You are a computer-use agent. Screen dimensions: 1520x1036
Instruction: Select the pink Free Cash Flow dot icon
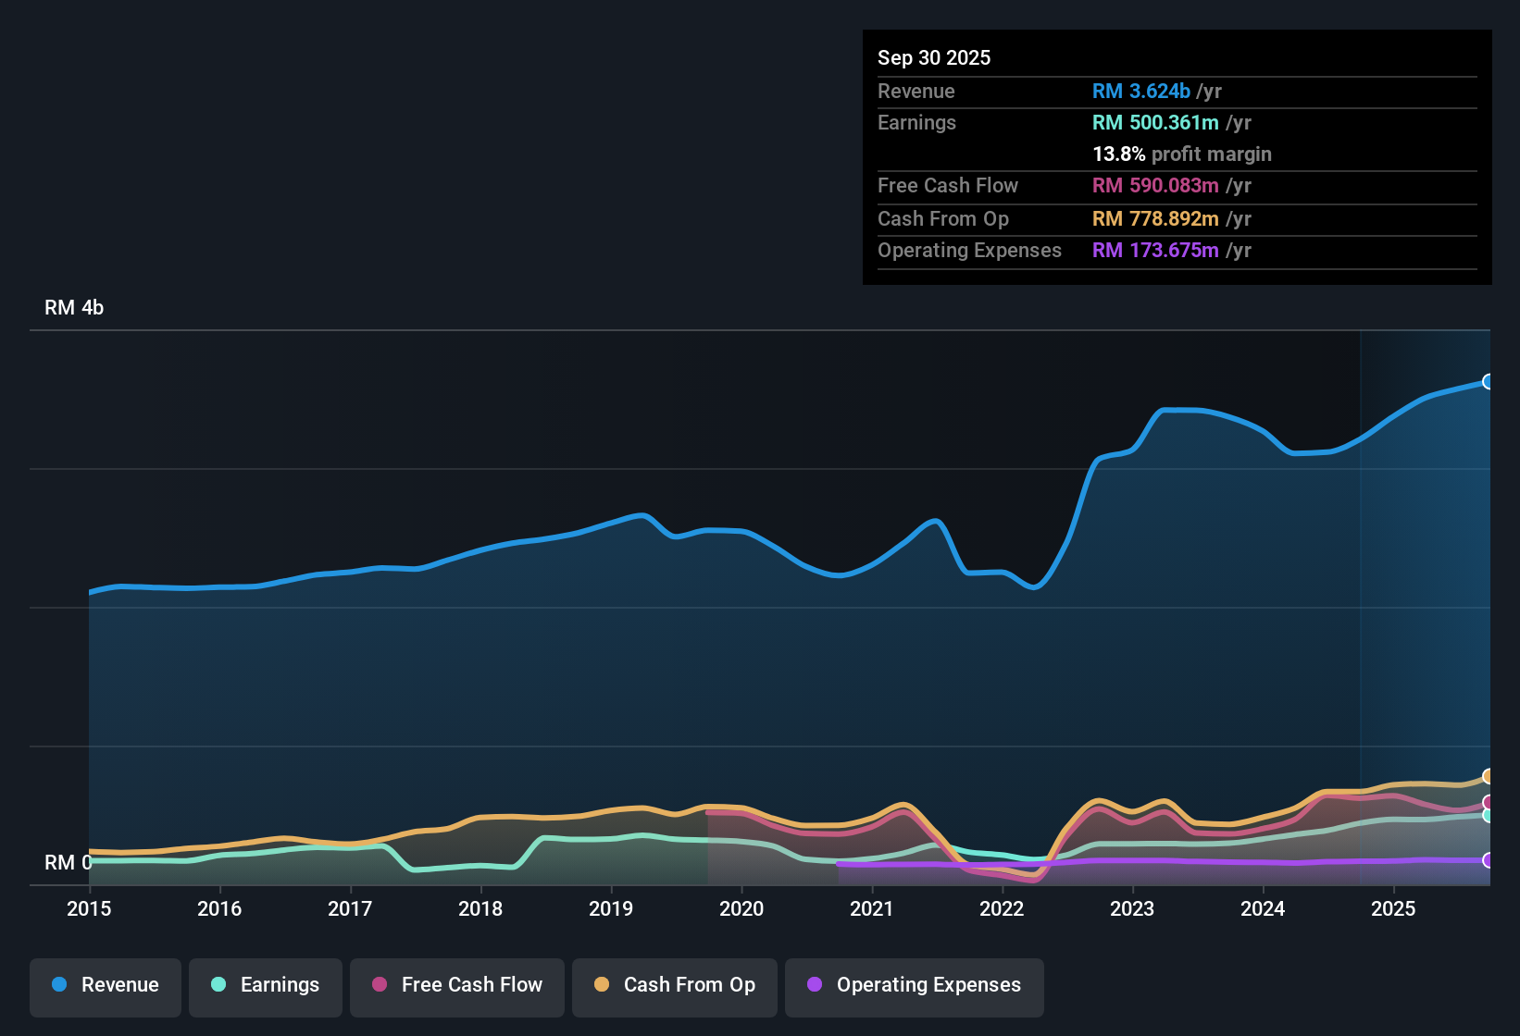(380, 985)
